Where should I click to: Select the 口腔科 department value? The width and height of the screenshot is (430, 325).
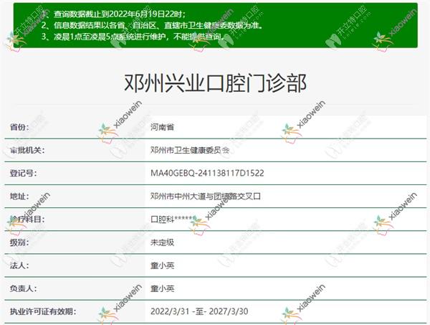click(173, 220)
